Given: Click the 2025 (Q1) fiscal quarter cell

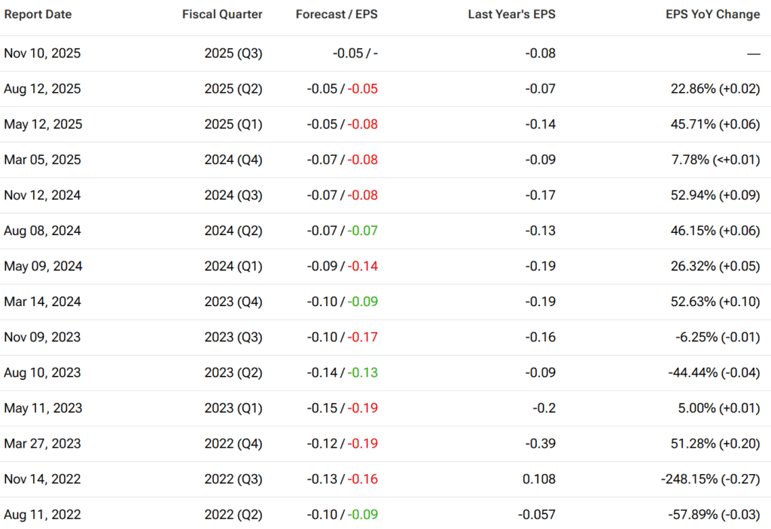Looking at the screenshot, I should point(233,124).
